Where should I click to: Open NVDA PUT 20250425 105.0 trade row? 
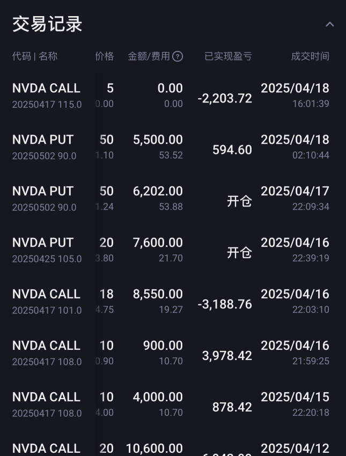click(173, 250)
